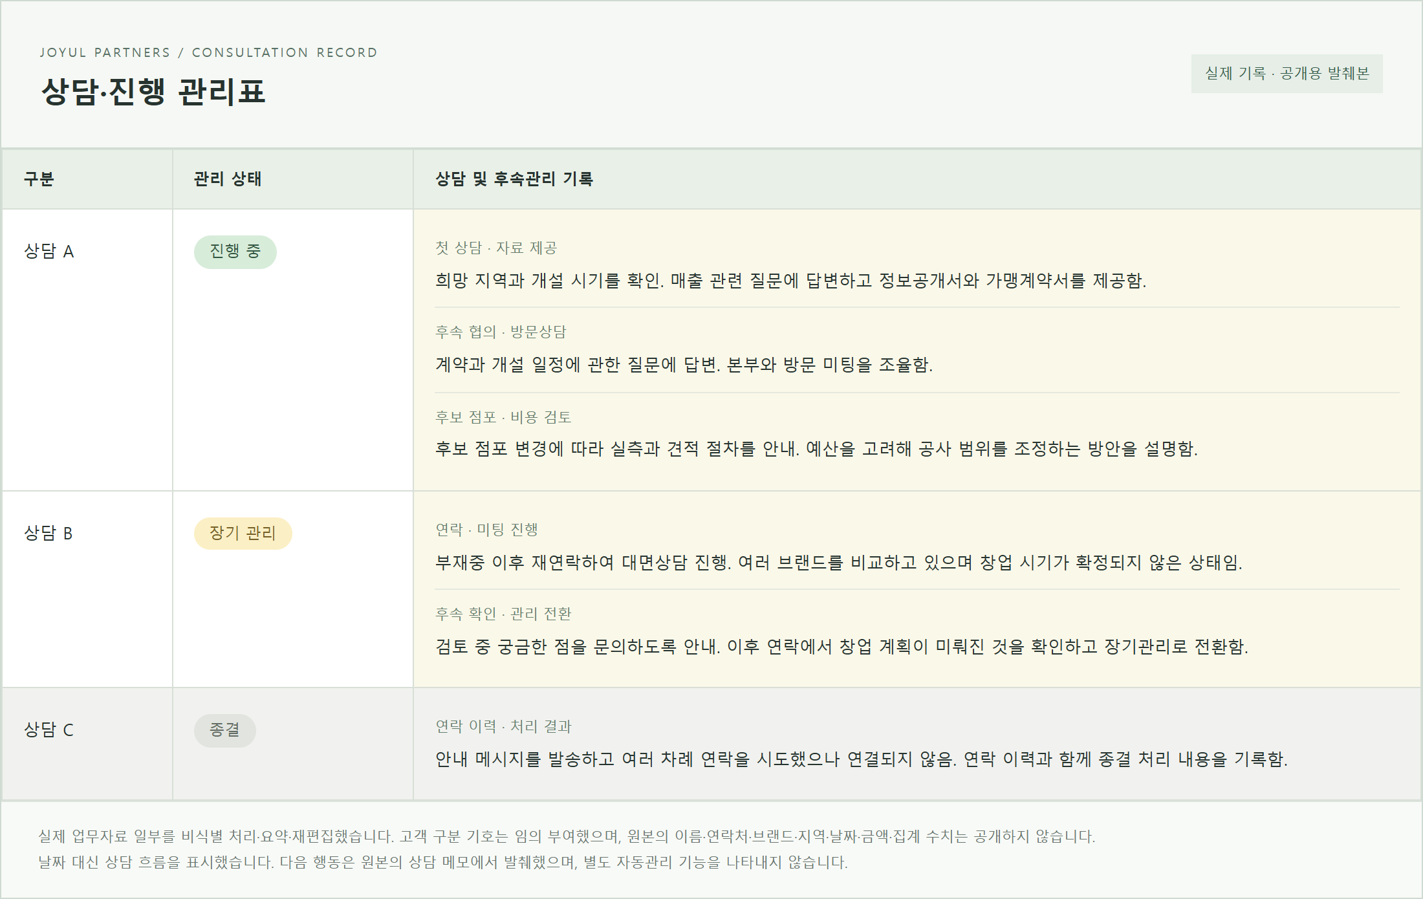Click JOYUL PARTNERS / CONSULTATION RECORD breadcrumb text

tap(208, 52)
